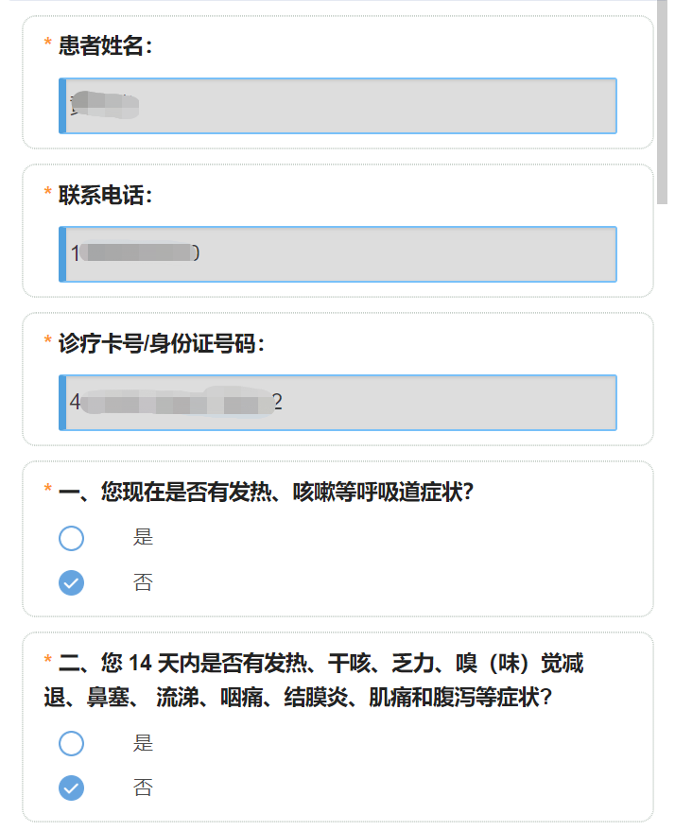Select the 是 radio circle for question 一
The width and height of the screenshot is (675, 831).
(72, 538)
